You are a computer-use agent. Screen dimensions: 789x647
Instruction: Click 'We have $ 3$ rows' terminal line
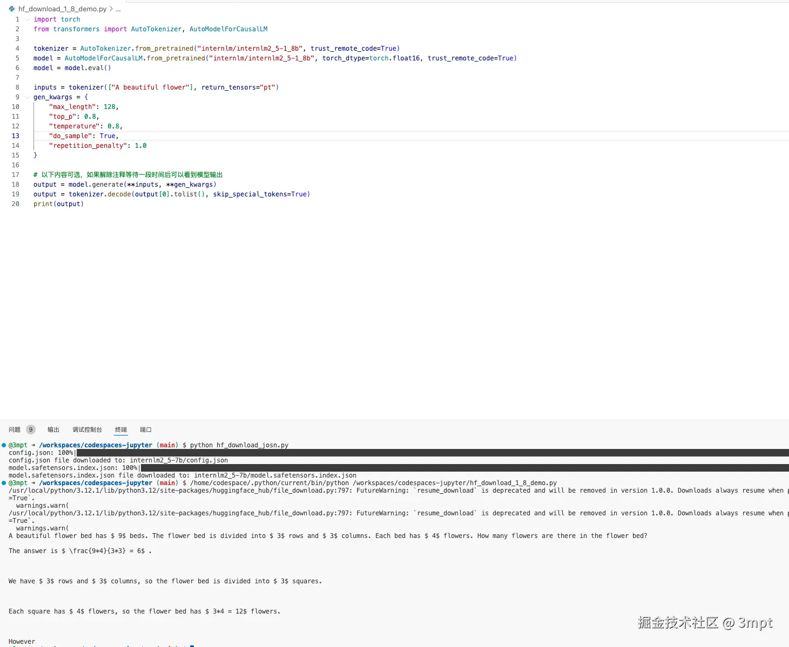[165, 581]
